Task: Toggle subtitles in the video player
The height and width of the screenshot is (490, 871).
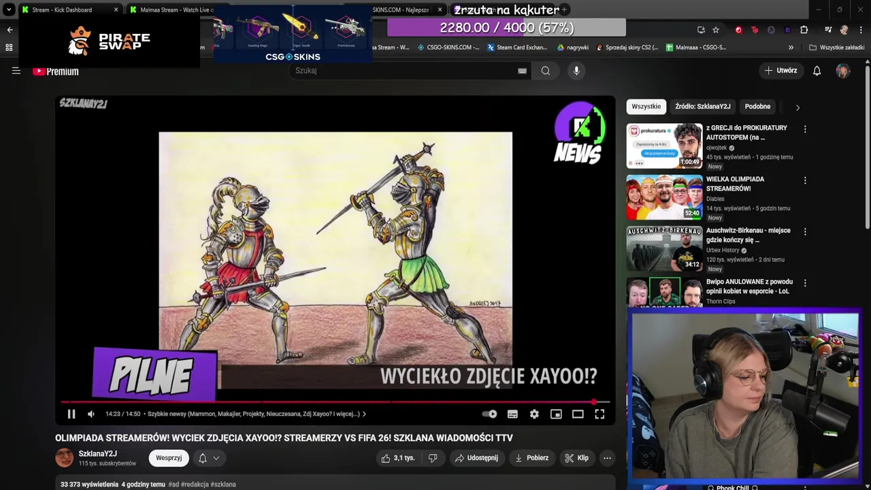Action: [512, 414]
